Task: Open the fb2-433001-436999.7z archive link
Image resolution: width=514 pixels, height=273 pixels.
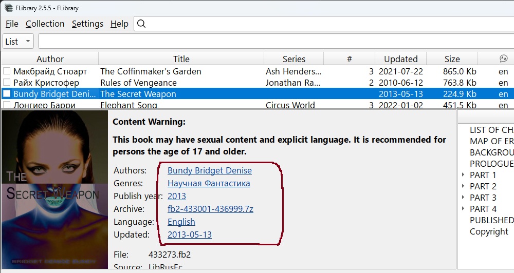Action: point(210,209)
